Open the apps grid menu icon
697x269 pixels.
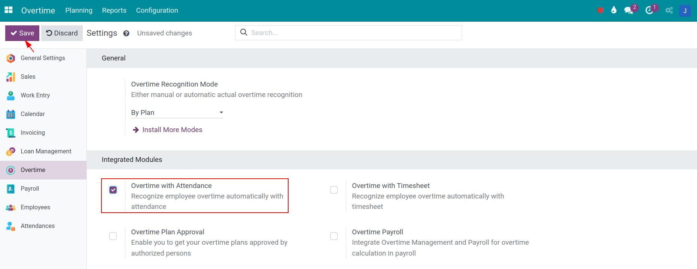click(x=8, y=10)
